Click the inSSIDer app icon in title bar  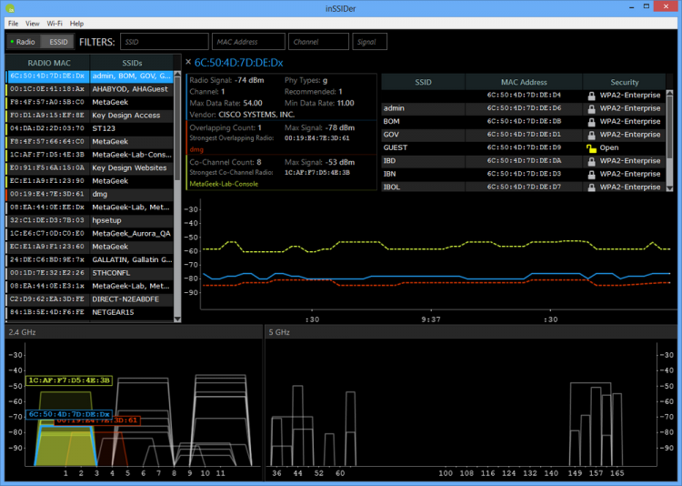[10, 8]
